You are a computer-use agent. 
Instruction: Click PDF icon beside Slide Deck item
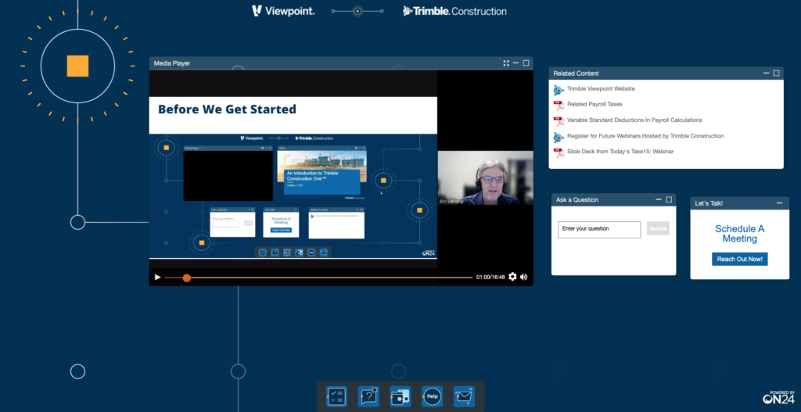(x=559, y=152)
